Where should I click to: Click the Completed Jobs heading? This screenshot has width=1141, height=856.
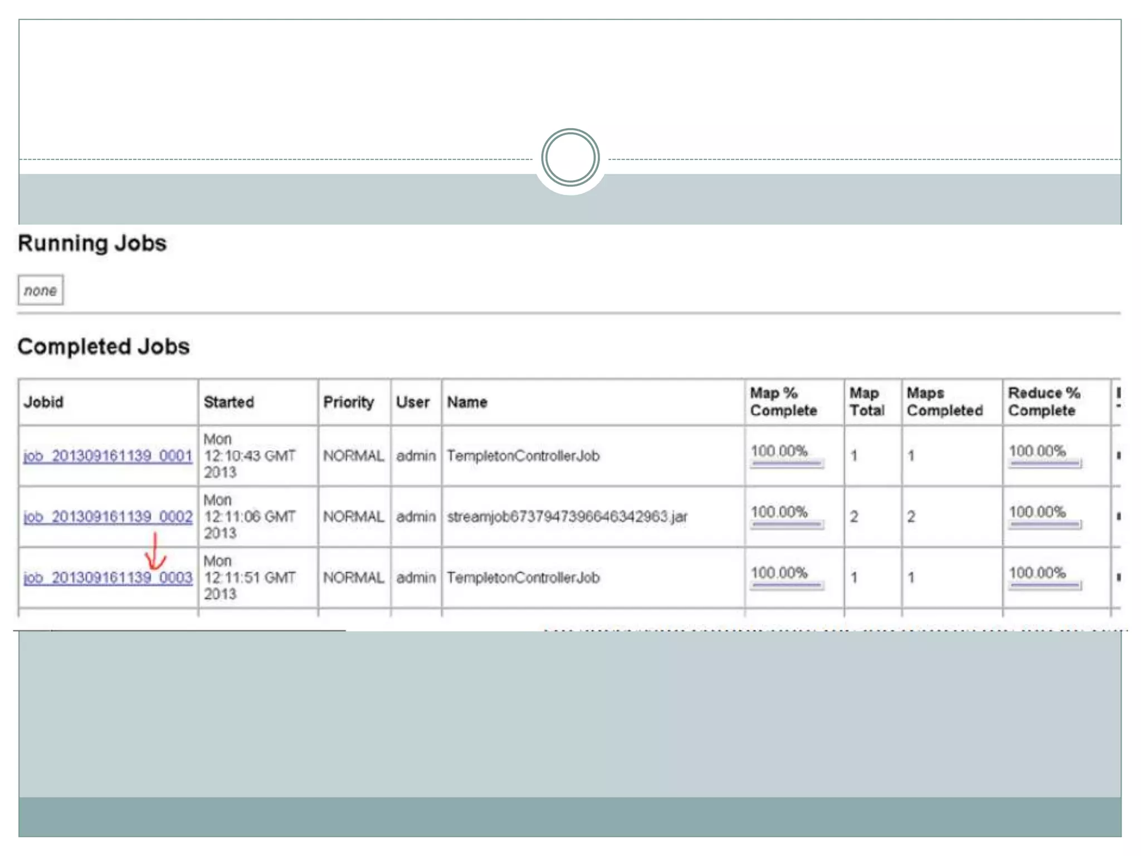104,347
